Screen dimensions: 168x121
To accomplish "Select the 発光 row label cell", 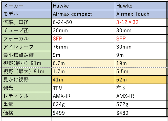I will tap(26, 88).
